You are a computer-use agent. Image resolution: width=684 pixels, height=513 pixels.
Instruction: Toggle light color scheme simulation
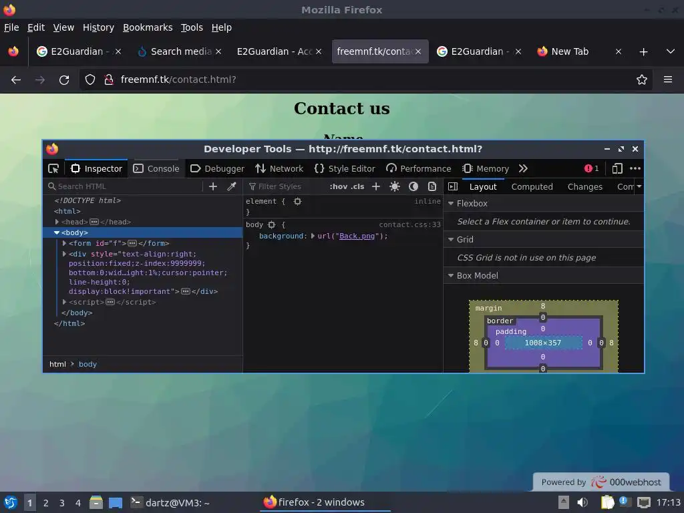click(x=395, y=186)
